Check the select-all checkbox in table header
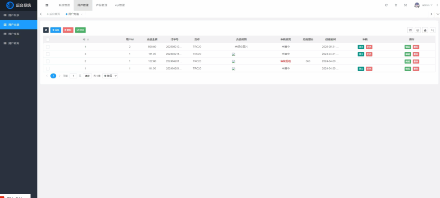The width and height of the screenshot is (440, 198). pos(48,39)
